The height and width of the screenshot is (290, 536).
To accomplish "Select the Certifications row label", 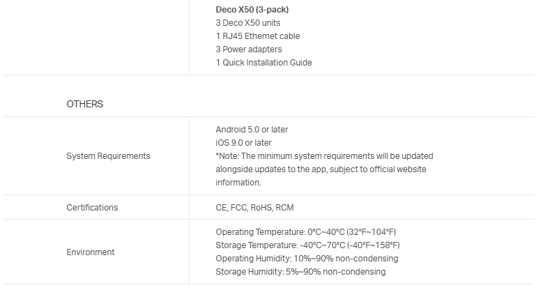I will point(92,208).
